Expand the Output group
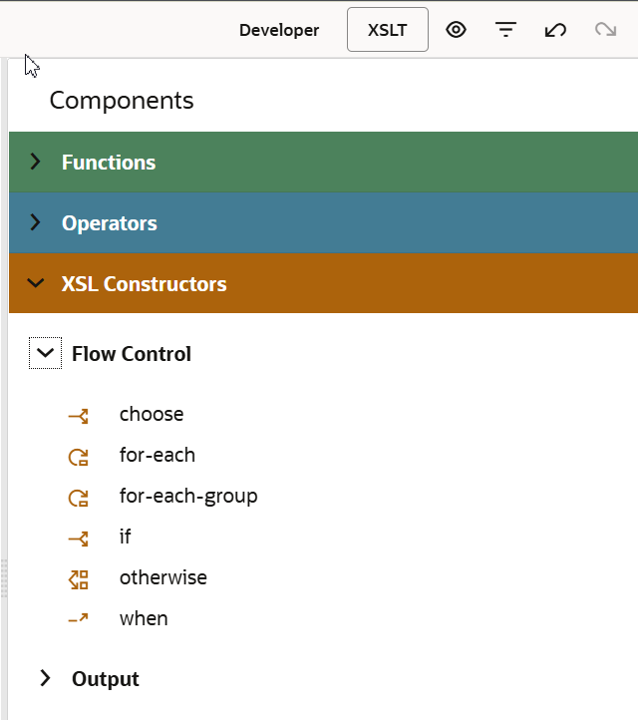Viewport: 638px width, 720px height. [45, 679]
